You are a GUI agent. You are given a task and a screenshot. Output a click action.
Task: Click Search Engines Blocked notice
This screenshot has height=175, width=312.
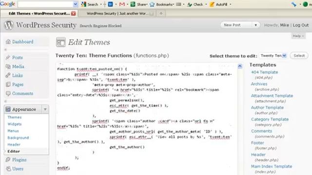pos(100,26)
